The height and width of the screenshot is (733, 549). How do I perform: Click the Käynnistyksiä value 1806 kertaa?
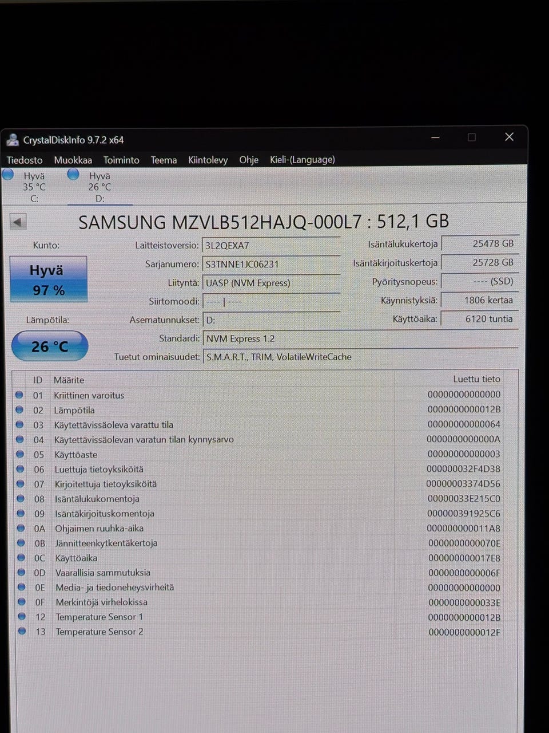click(480, 300)
